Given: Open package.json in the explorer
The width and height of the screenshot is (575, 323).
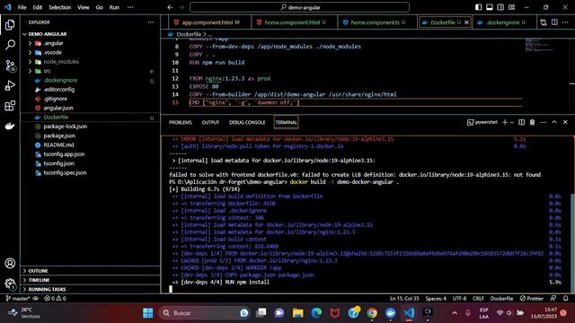Looking at the screenshot, I should click(x=59, y=135).
